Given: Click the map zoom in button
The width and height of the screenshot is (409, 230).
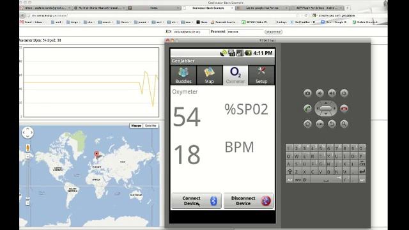Looking at the screenshot, I should click(28, 157).
